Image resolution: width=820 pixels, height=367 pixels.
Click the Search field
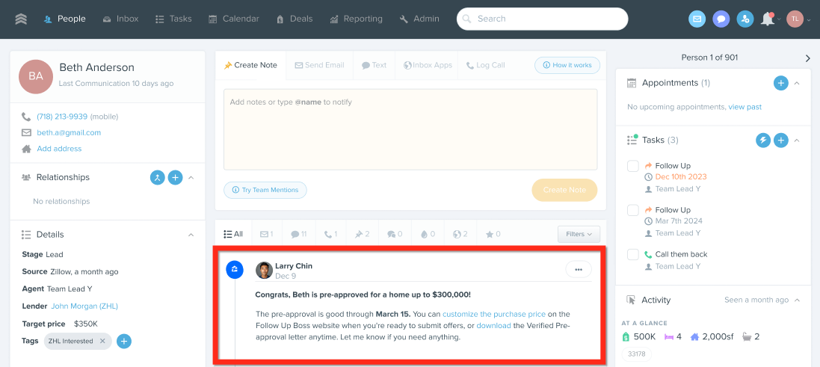[542, 19]
